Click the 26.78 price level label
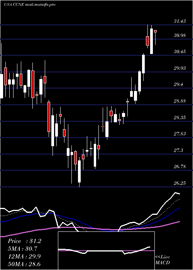 180,167
